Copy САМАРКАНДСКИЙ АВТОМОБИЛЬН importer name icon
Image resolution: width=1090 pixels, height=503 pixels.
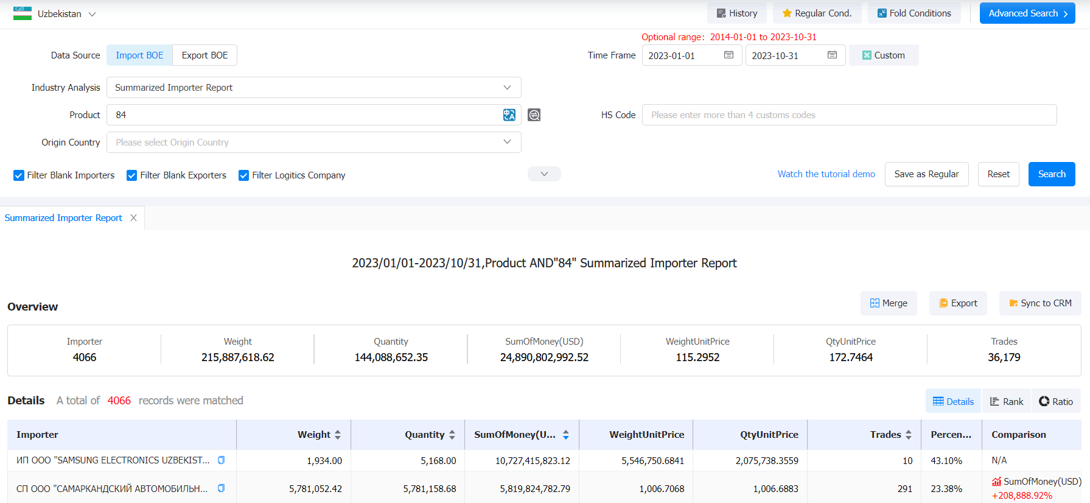221,488
